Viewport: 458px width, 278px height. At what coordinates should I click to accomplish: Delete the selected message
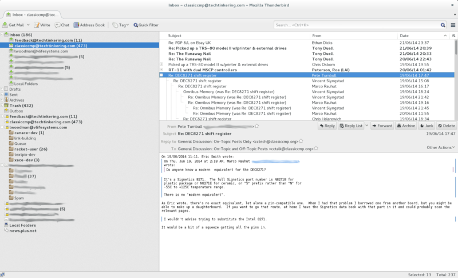pos(447,126)
